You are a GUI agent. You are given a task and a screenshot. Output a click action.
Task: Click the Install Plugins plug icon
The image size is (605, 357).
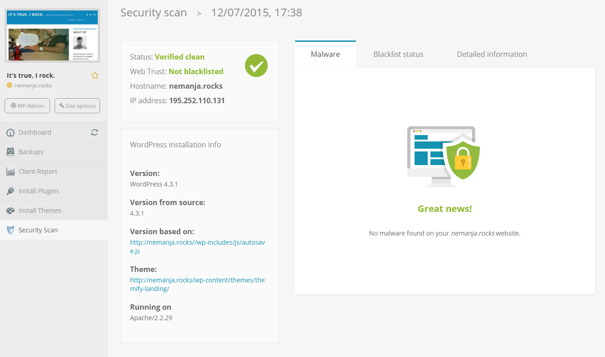click(x=10, y=191)
